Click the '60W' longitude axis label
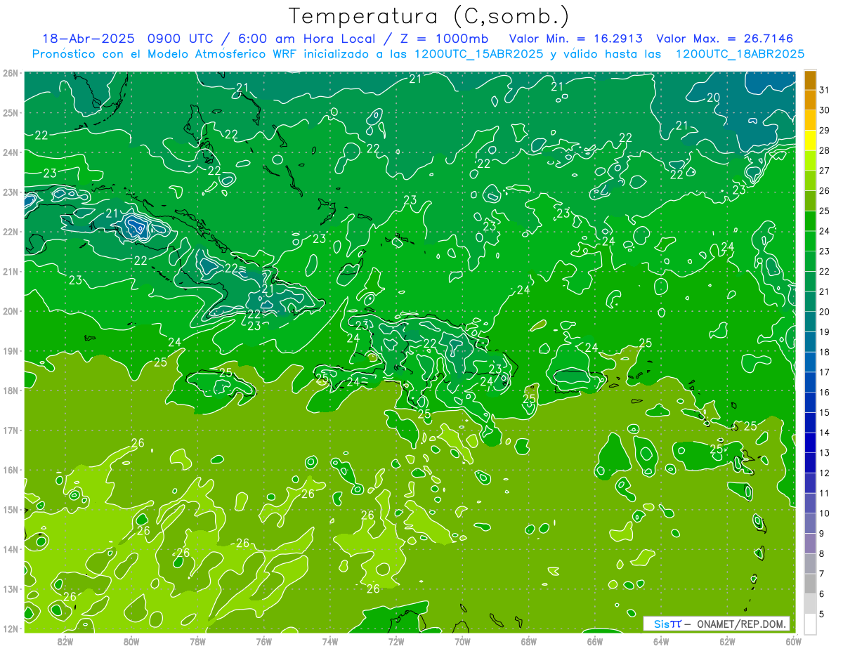The width and height of the screenshot is (843, 651). click(x=793, y=640)
